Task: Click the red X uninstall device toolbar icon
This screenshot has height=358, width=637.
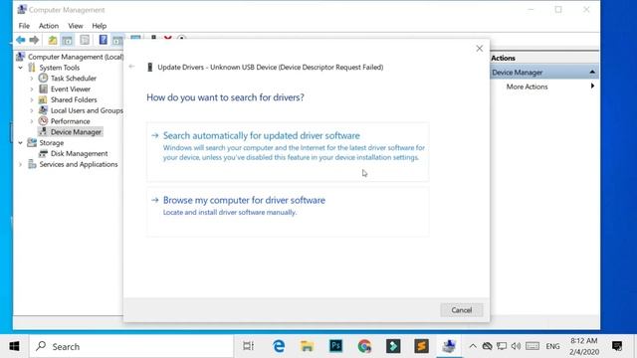Action: [x=168, y=38]
